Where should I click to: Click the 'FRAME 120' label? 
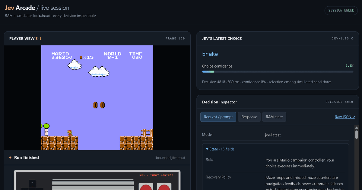point(175,39)
